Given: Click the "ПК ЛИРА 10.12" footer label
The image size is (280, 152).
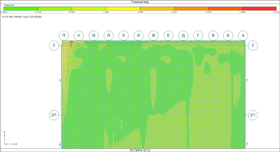Looking at the screenshot, I should pyautogui.click(x=140, y=150).
